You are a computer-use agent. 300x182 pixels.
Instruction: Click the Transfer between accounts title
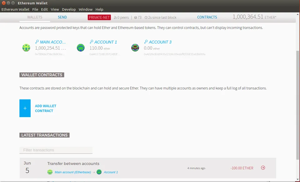click(73, 164)
